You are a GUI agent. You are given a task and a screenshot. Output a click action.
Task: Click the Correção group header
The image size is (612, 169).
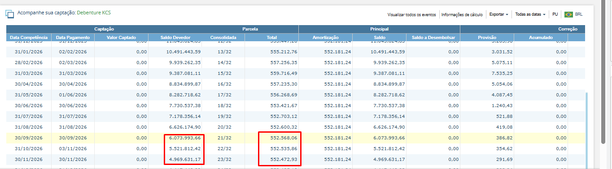tap(567, 29)
